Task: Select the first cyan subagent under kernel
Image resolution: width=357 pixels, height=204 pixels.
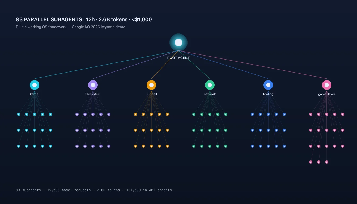Action: [x=19, y=114]
